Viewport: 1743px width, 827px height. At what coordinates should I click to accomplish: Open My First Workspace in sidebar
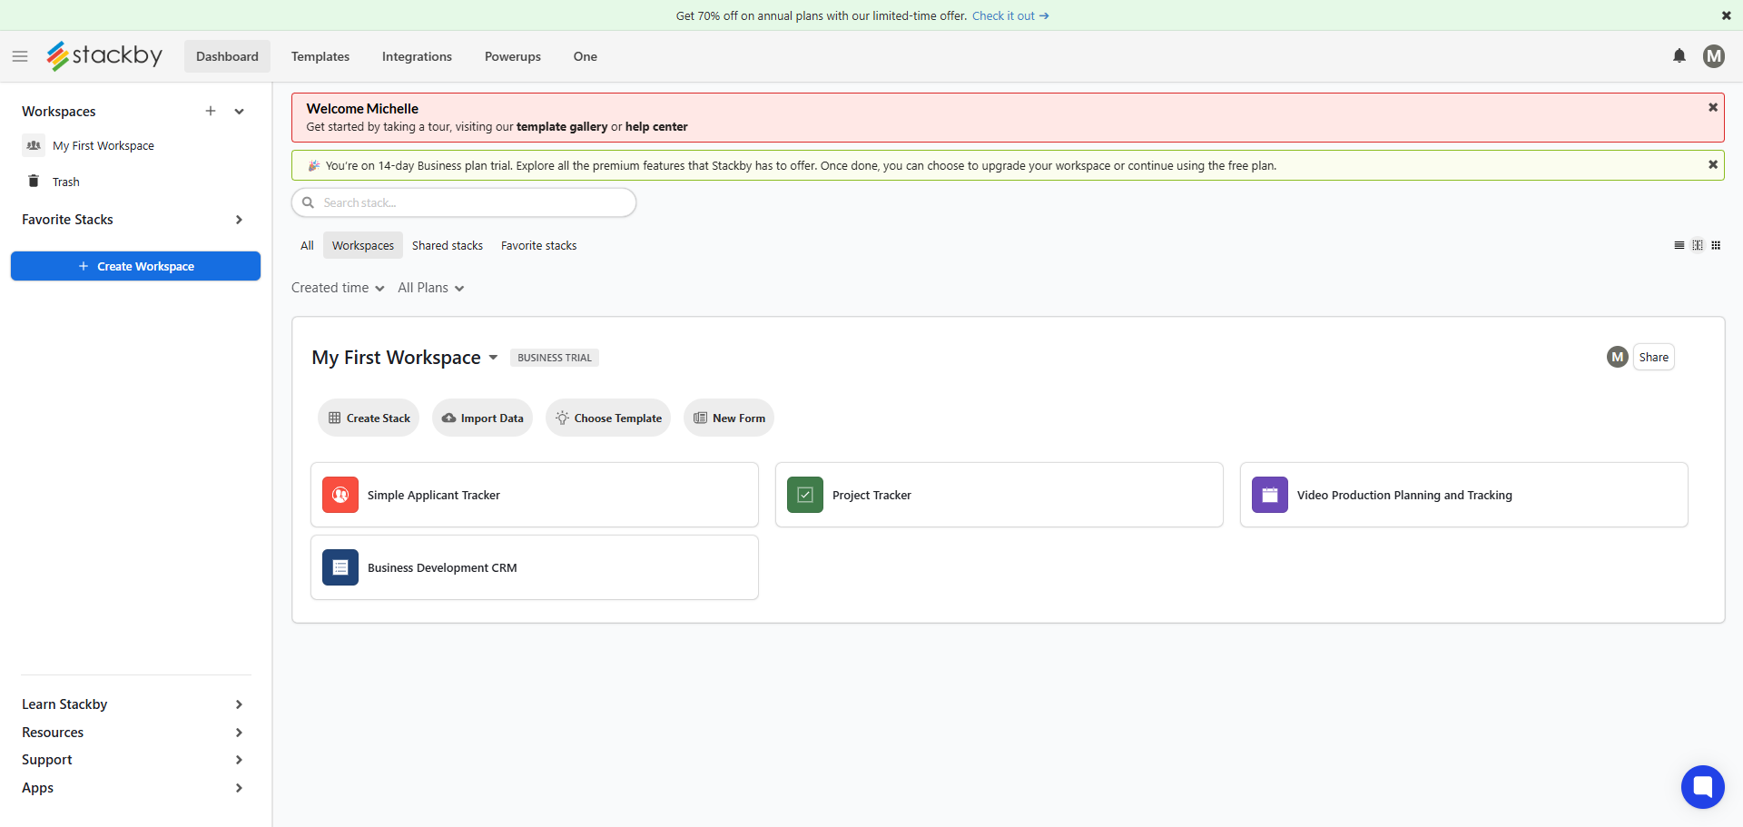point(103,145)
